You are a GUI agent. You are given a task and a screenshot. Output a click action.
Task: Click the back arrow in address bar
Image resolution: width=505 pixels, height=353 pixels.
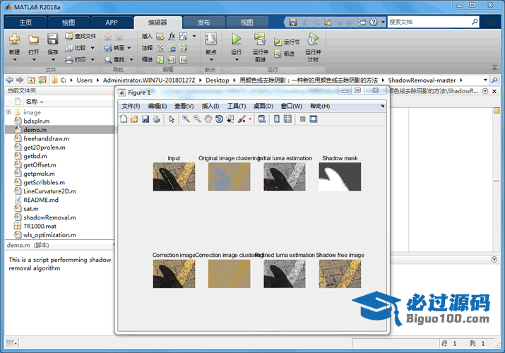10,80
